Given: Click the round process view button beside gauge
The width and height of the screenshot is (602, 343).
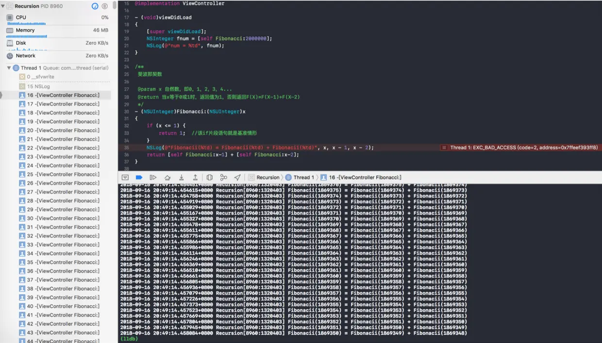Looking at the screenshot, I should (105, 6).
